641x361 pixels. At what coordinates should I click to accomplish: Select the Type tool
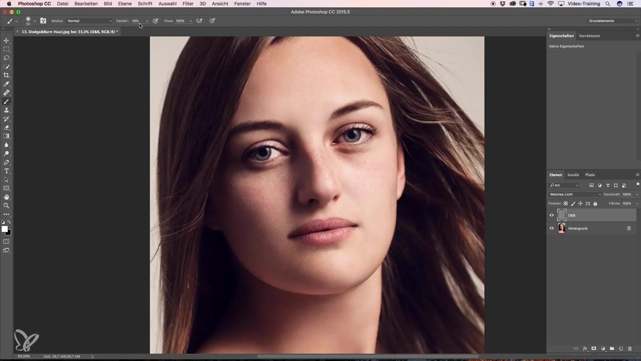[6, 171]
